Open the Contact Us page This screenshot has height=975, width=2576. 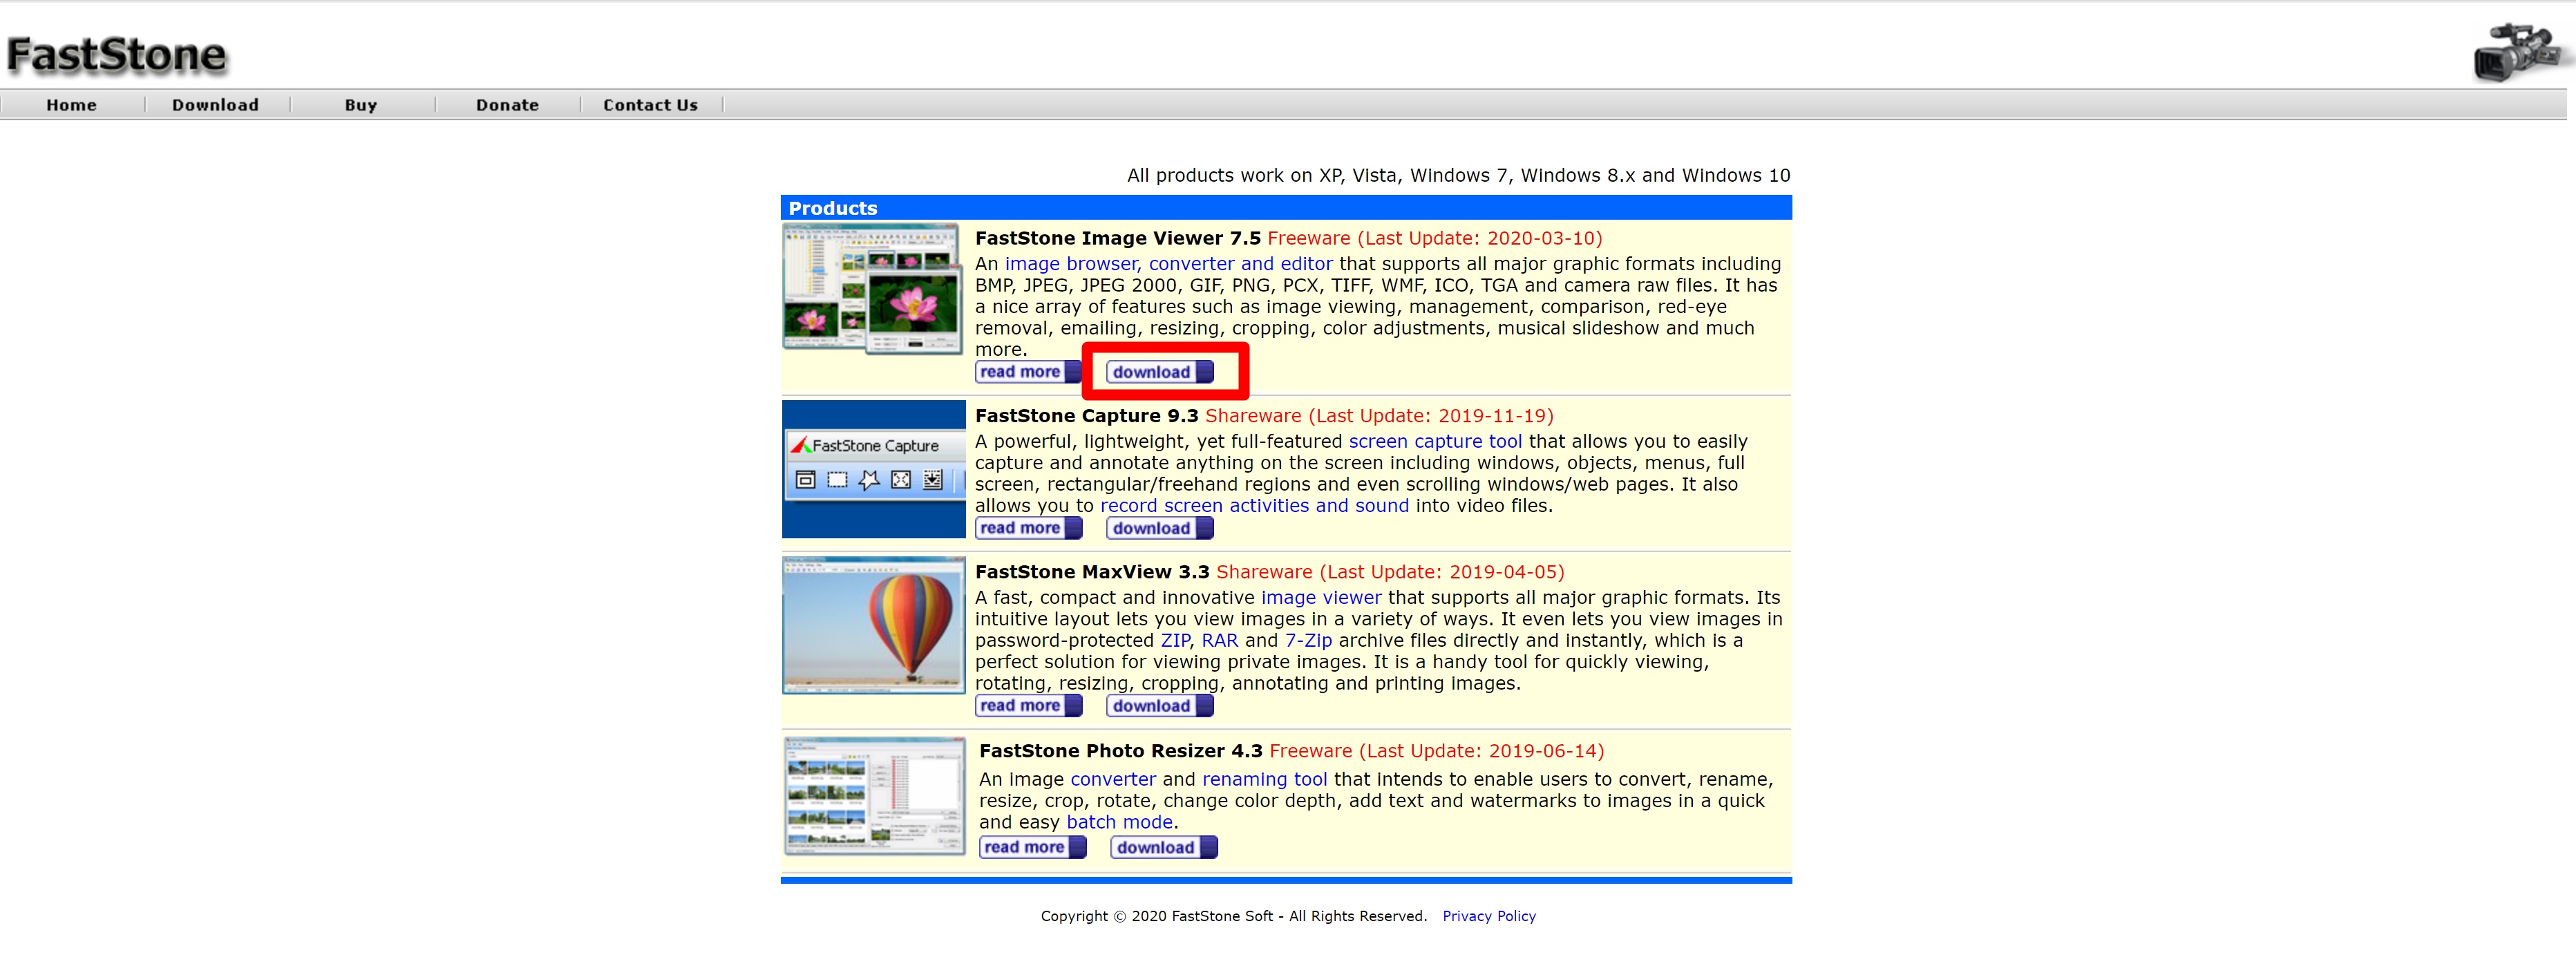point(650,105)
